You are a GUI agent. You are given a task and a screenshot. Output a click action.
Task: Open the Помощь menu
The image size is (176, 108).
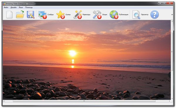[29, 7]
